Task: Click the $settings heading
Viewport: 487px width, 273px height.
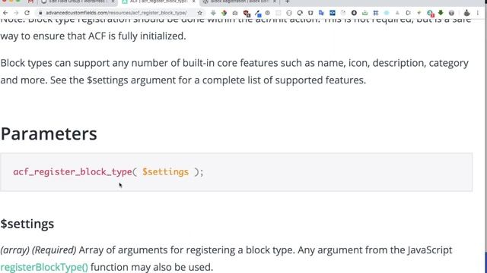Action: (27, 224)
